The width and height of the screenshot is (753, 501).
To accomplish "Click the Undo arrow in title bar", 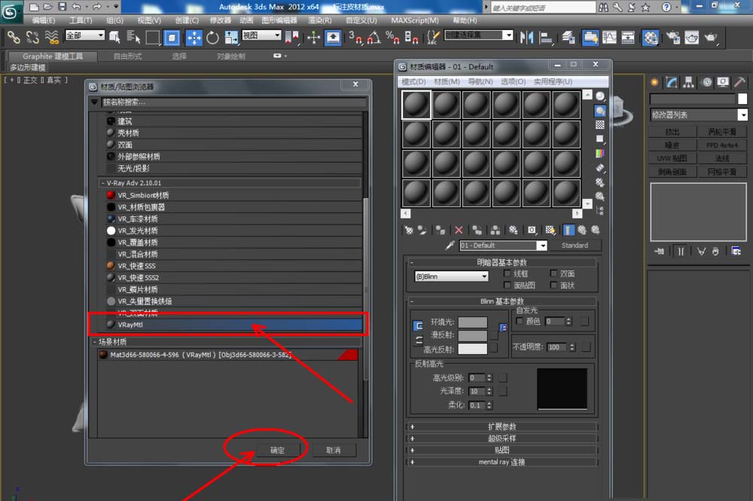I will [x=76, y=7].
